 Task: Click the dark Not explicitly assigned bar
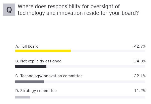click(31, 66)
